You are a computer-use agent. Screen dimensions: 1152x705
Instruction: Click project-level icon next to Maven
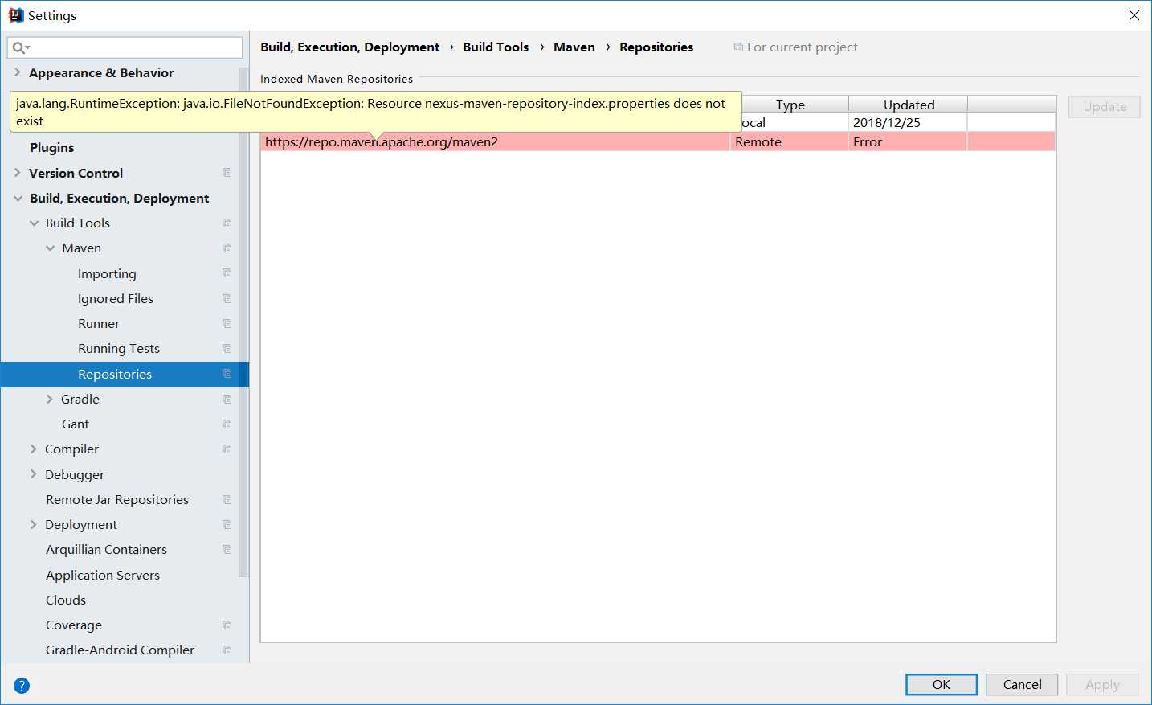[x=227, y=248]
